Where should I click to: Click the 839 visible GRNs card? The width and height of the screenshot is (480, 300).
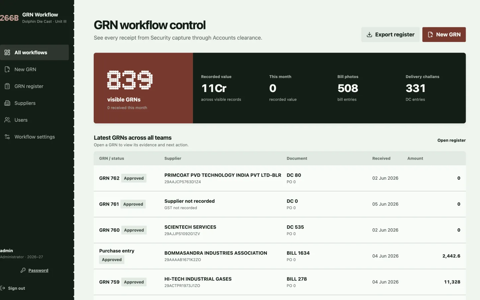pyautogui.click(x=143, y=88)
